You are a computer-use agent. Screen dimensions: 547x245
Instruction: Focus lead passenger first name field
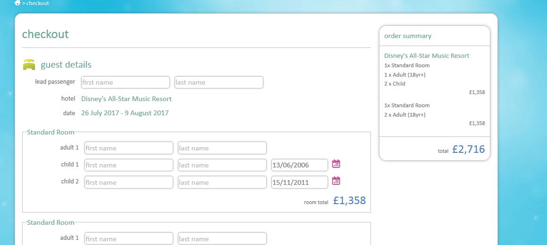click(x=125, y=82)
